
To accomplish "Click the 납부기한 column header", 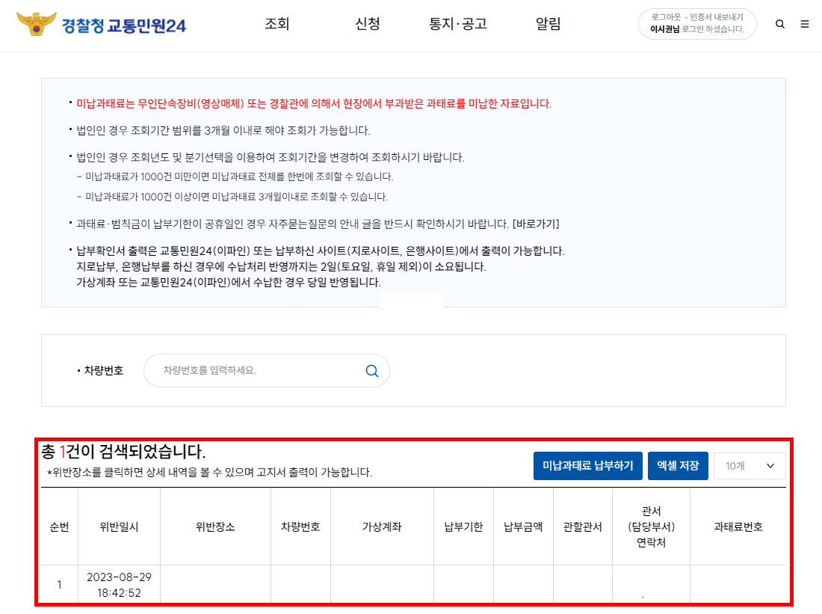I will [463, 527].
